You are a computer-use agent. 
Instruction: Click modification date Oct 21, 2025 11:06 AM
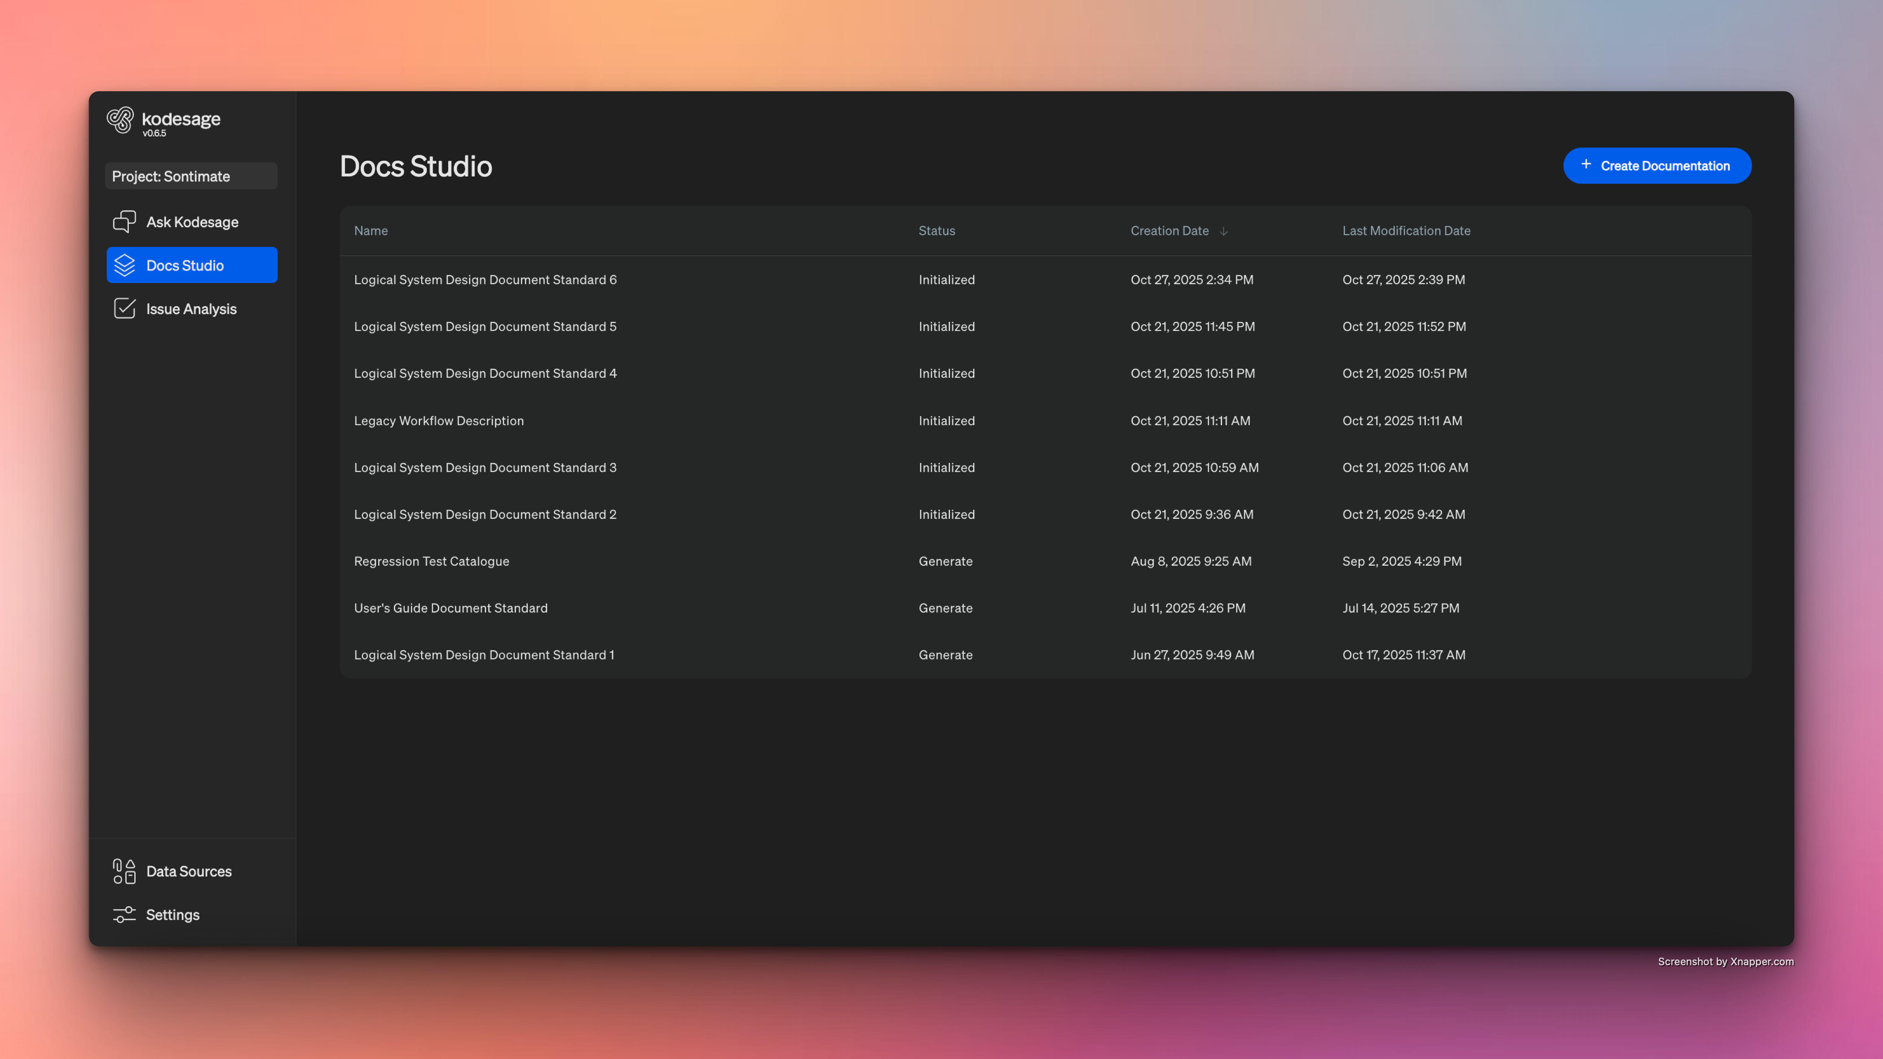click(x=1406, y=468)
